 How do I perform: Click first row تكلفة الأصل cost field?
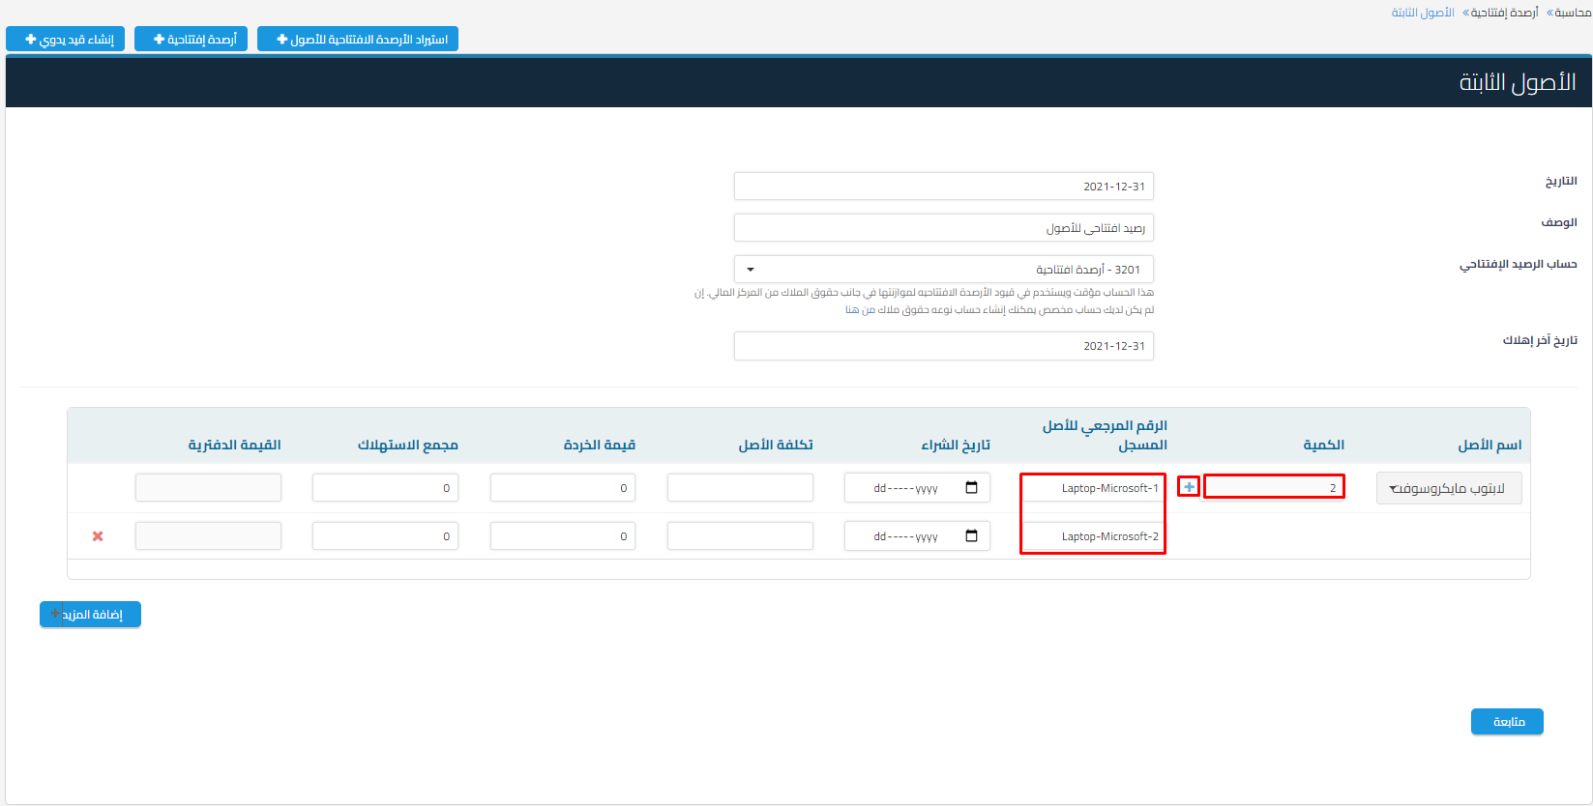tap(740, 488)
